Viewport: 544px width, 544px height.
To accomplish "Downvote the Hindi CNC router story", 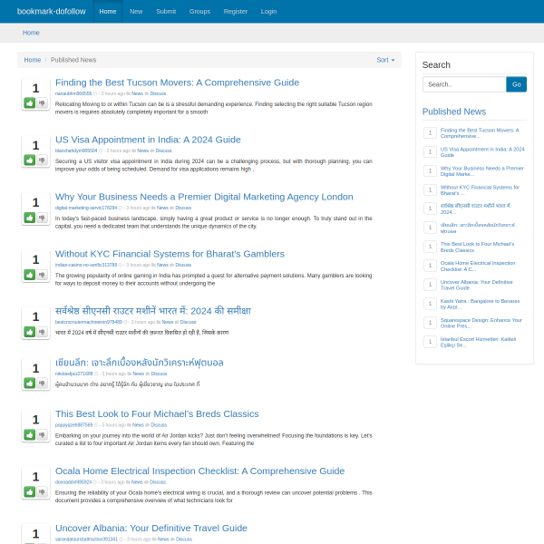I will (x=42, y=332).
